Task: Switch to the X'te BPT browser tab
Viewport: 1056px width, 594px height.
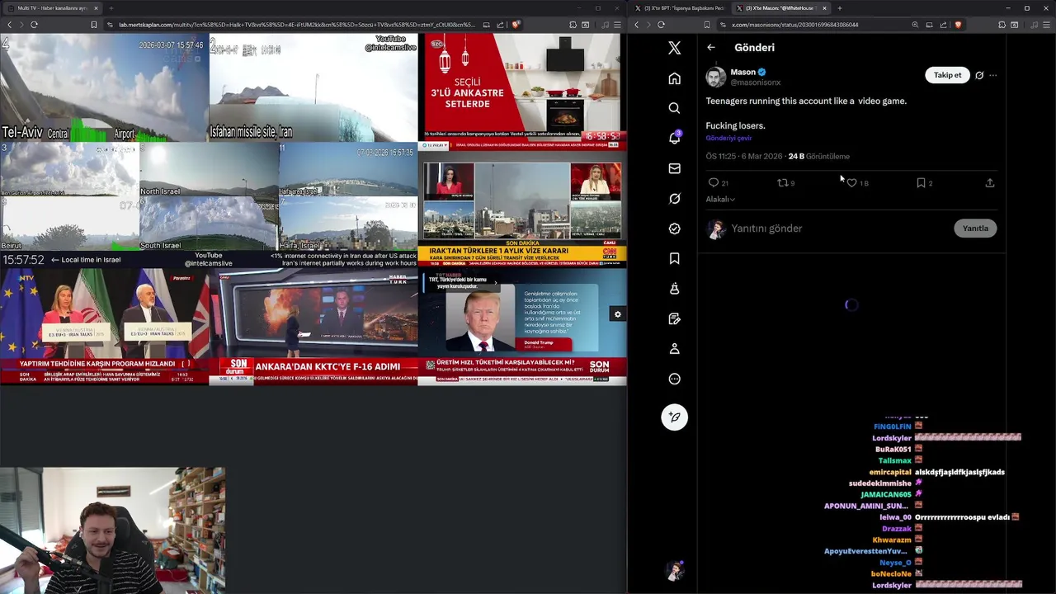Action: point(680,8)
